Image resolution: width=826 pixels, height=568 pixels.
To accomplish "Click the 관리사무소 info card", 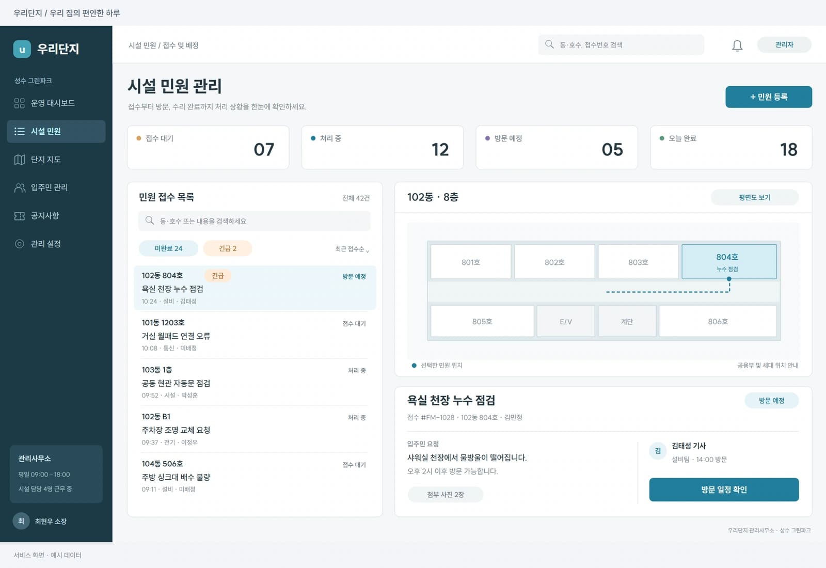I will 56,474.
